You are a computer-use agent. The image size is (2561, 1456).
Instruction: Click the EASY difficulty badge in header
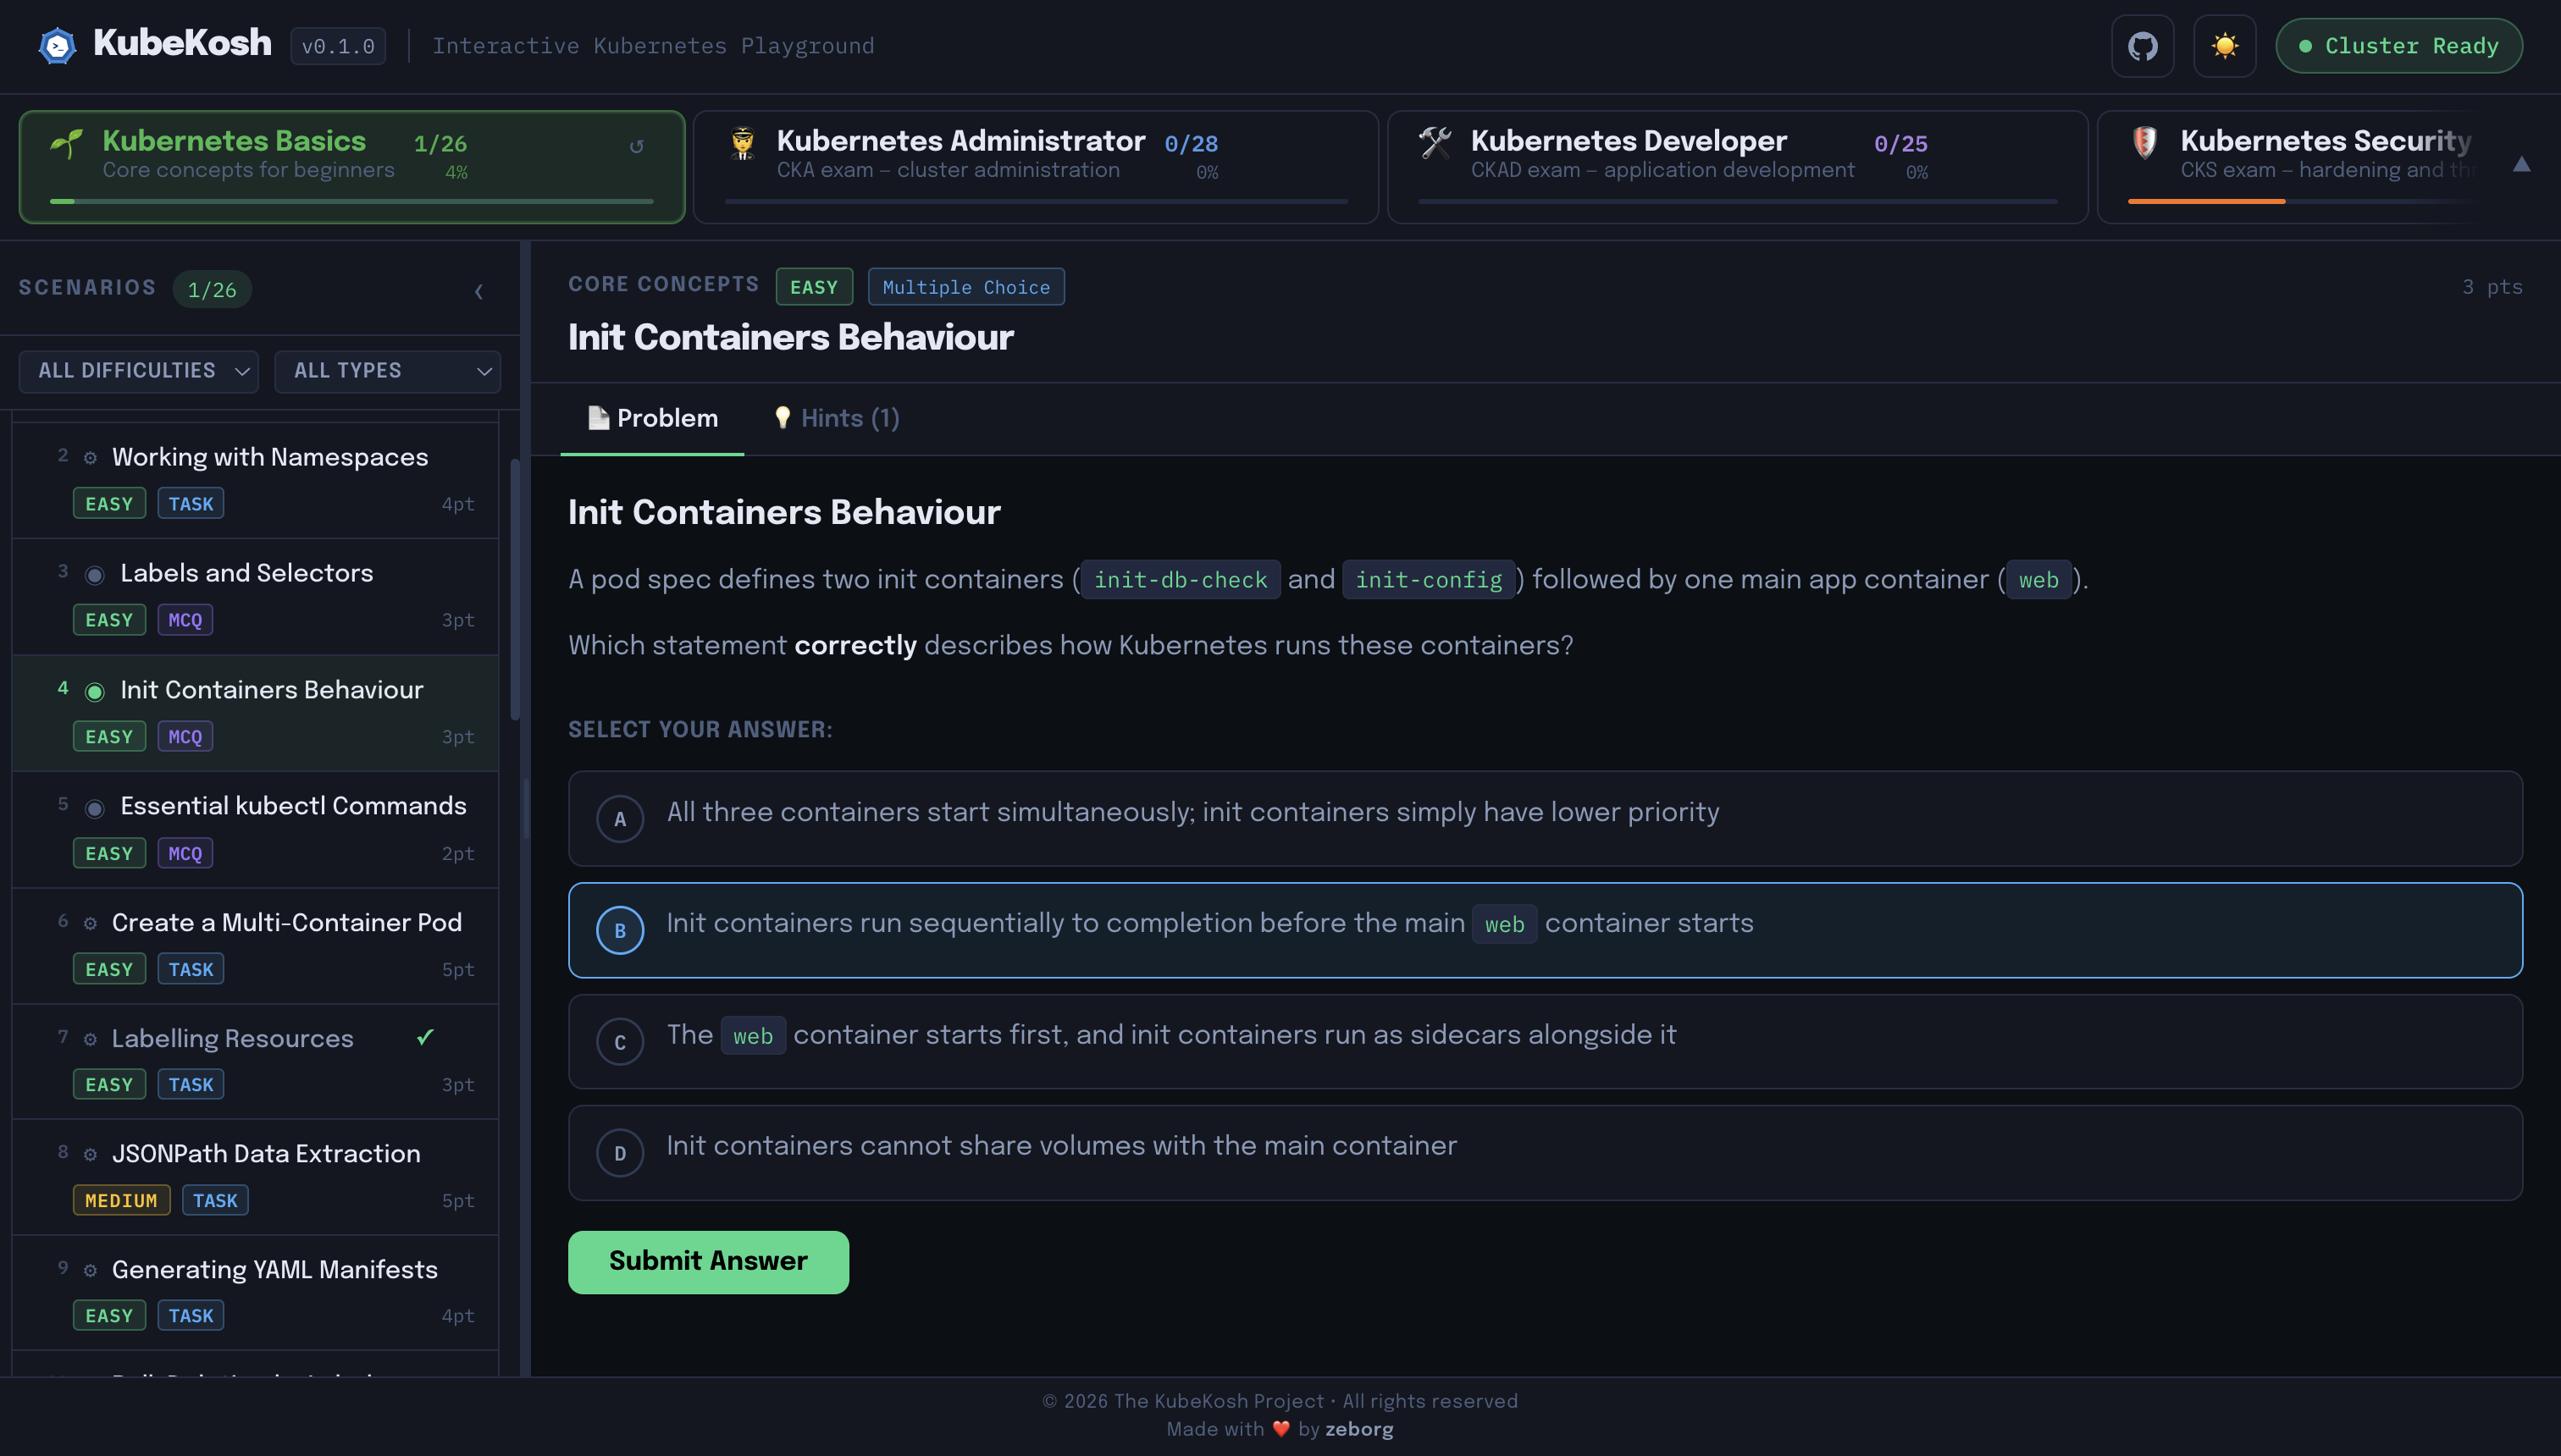pos(813,287)
